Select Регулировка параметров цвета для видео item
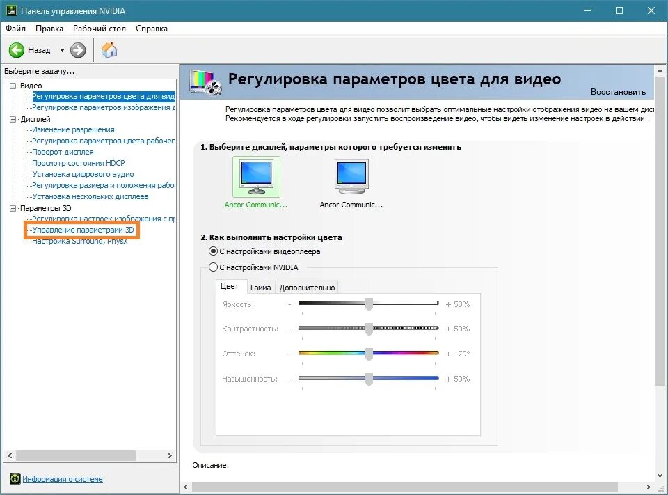Screen dimensions: 668x495 pos(104,96)
